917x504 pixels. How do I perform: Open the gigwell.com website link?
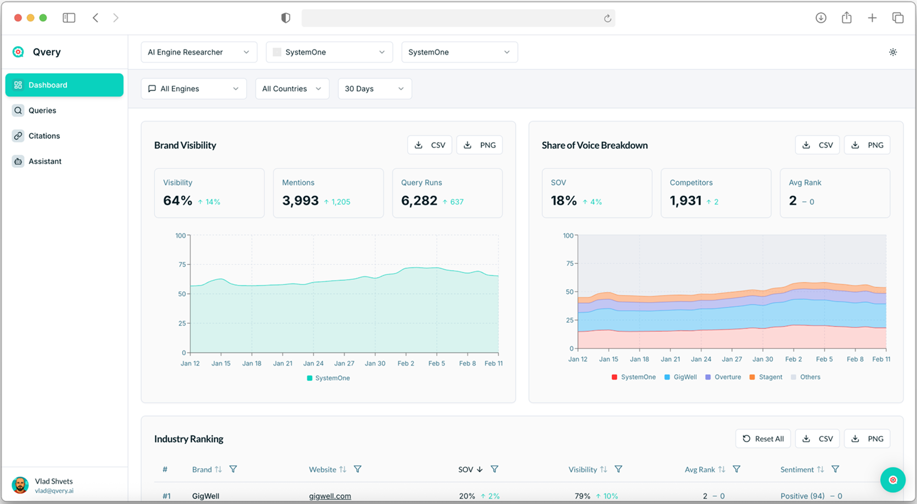point(330,496)
